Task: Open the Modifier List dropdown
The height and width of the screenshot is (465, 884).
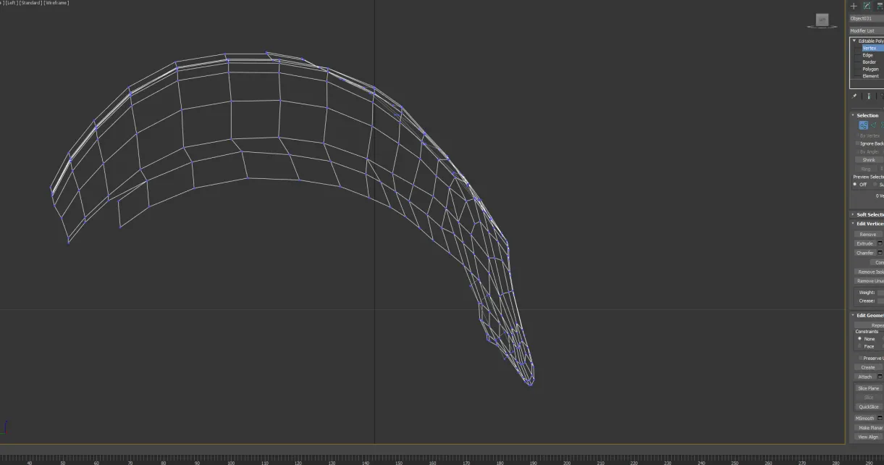Action: point(867,30)
